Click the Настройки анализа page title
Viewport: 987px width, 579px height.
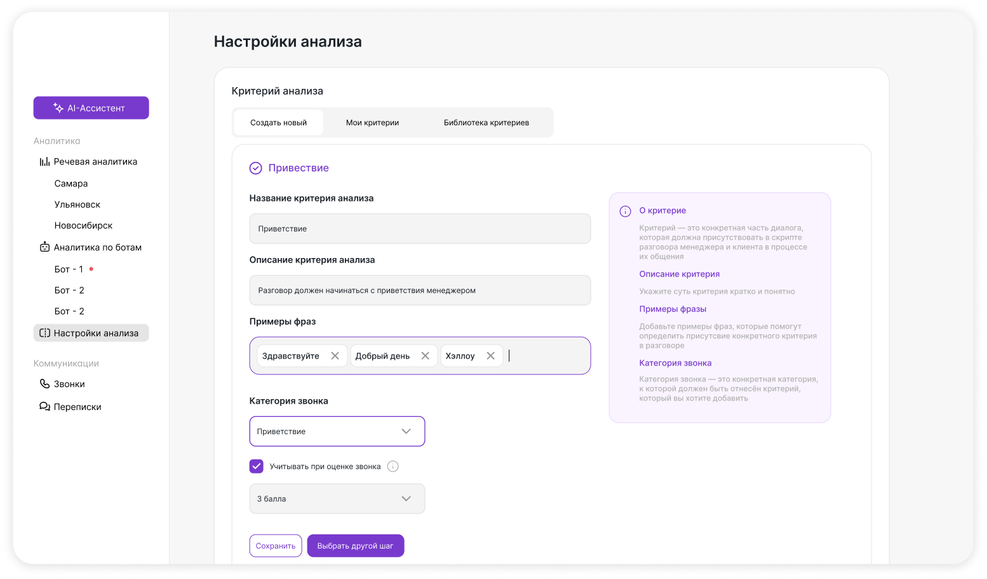click(x=288, y=42)
